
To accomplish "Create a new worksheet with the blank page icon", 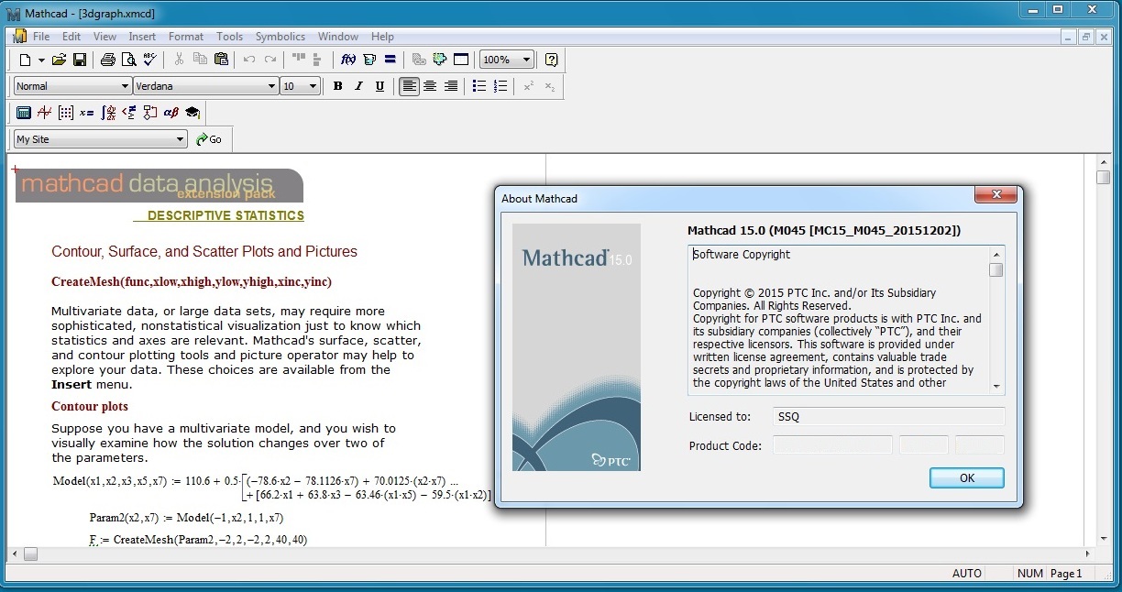I will tap(25, 60).
